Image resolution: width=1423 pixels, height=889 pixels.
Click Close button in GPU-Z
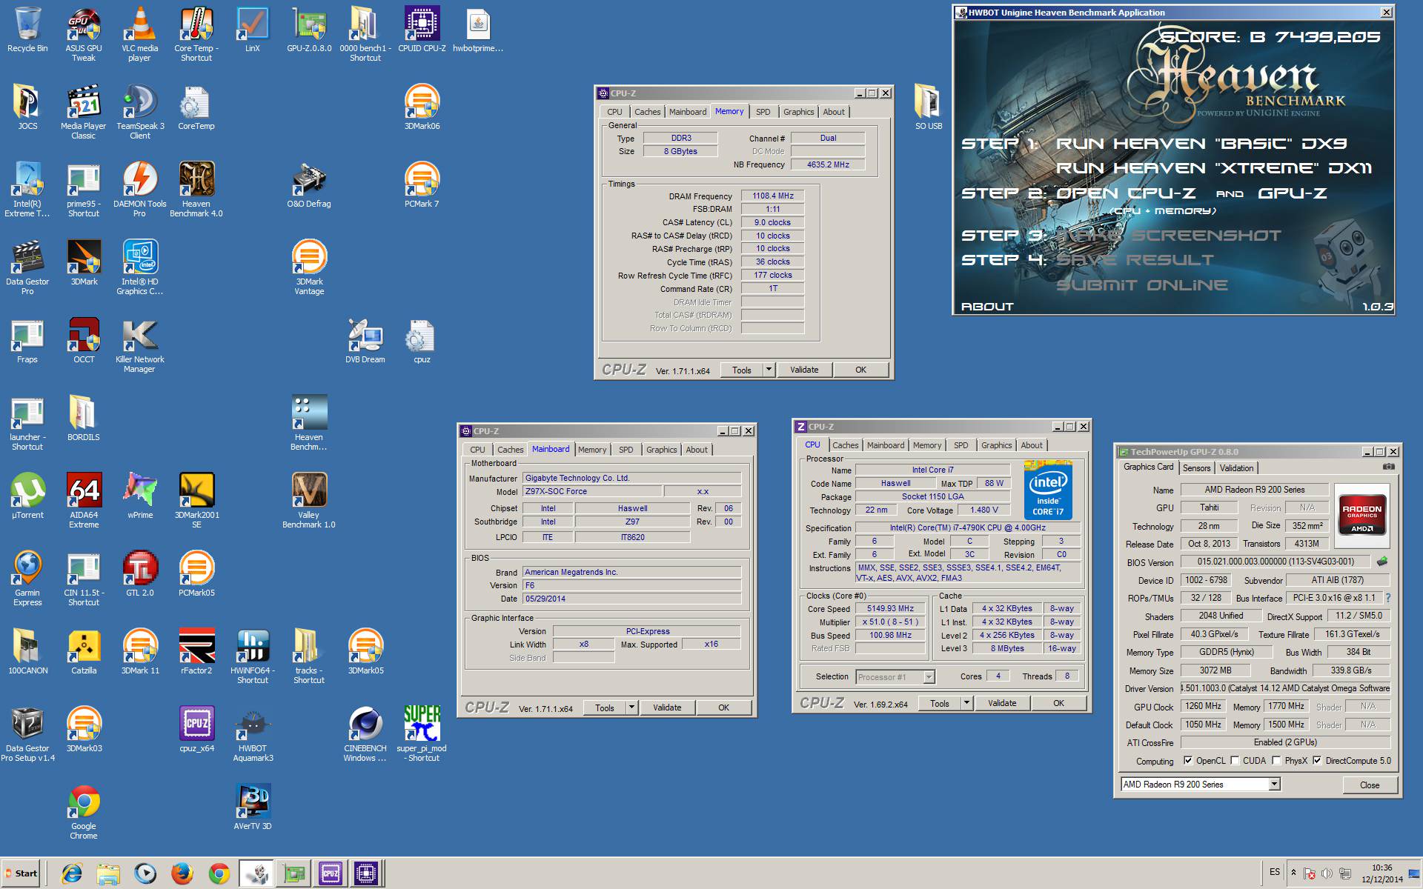coord(1370,785)
